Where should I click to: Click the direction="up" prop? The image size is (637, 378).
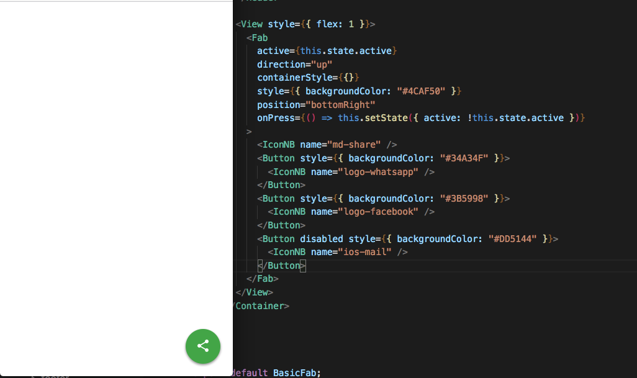point(294,65)
